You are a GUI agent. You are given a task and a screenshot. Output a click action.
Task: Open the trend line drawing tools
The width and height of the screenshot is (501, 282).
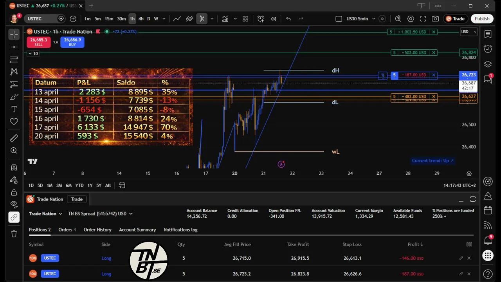[14, 47]
